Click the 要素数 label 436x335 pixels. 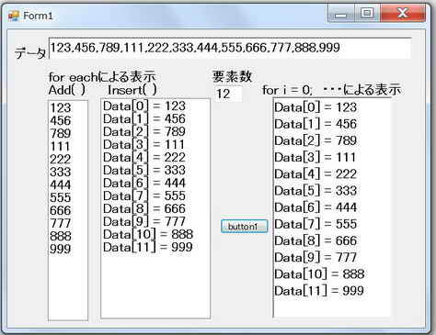click(x=232, y=76)
